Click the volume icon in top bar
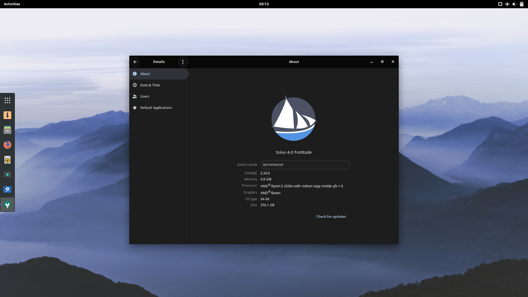528x297 pixels. click(514, 4)
